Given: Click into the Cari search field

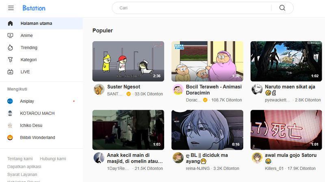Looking at the screenshot, I should click(192, 8).
